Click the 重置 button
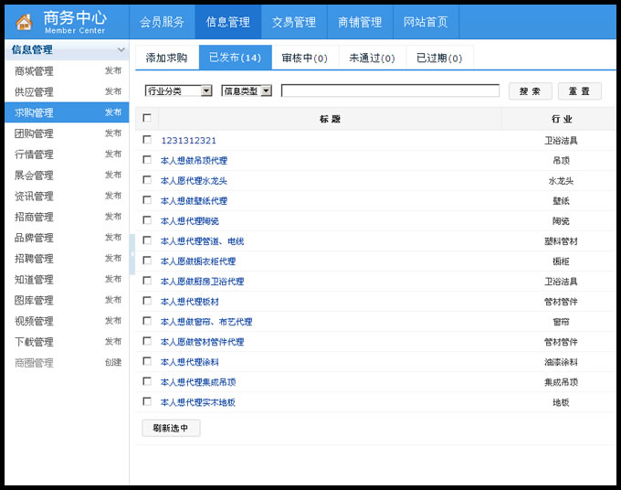The image size is (621, 490). coord(579,91)
